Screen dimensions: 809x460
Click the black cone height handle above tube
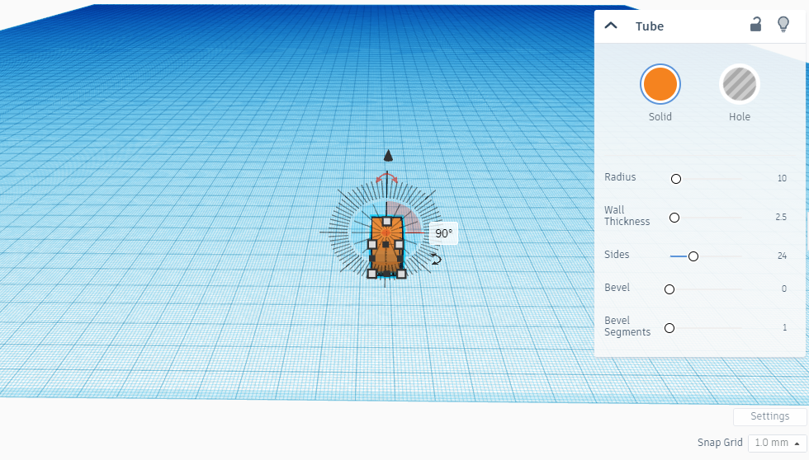(x=388, y=156)
